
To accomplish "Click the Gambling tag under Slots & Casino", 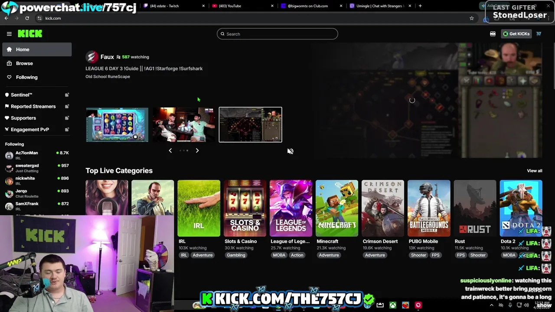I will tap(236, 255).
